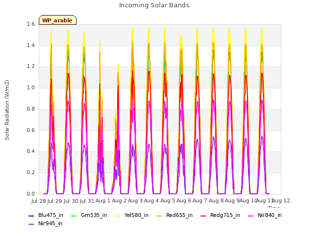The image size is (310, 233).
Task: Select the Red655_in legend label
Action: tap(179, 215)
